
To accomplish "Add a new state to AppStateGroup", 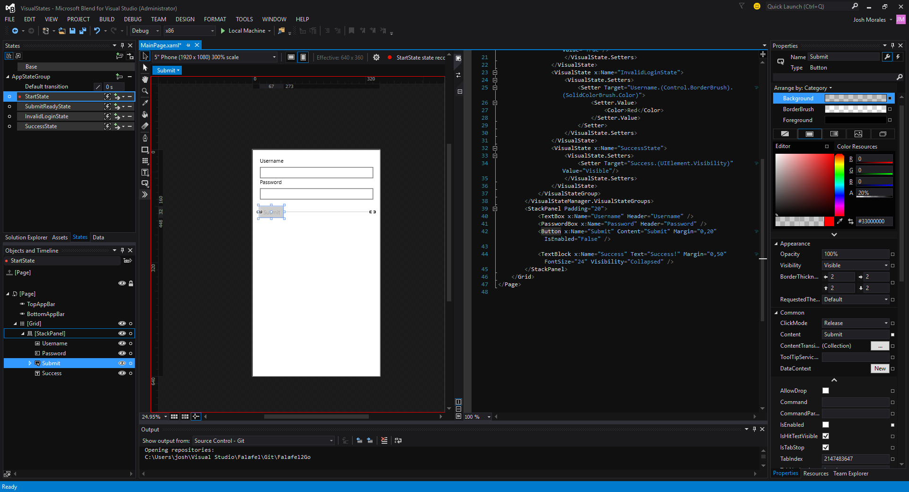I will (120, 77).
